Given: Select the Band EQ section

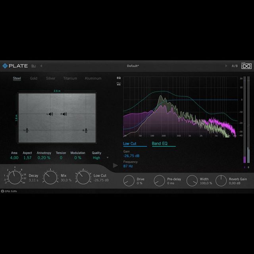Looking at the screenshot, I should 160,143.
